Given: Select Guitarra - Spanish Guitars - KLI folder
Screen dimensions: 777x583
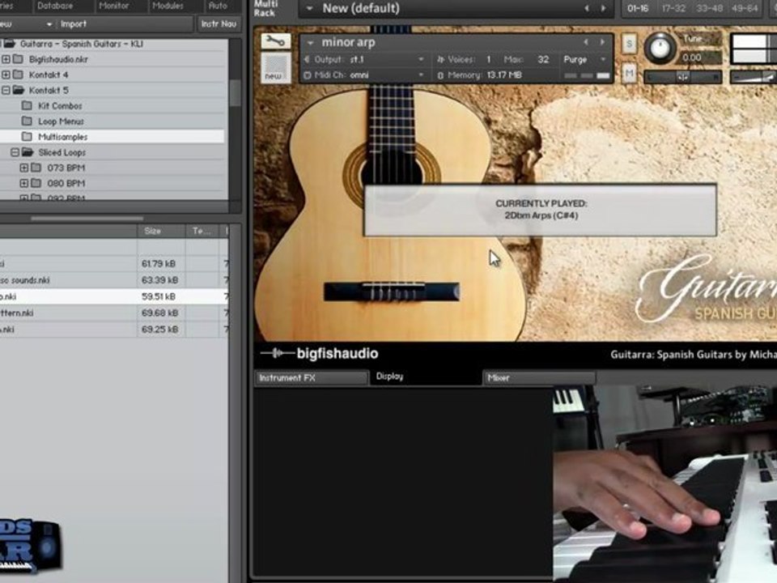Looking at the screenshot, I should [x=81, y=44].
